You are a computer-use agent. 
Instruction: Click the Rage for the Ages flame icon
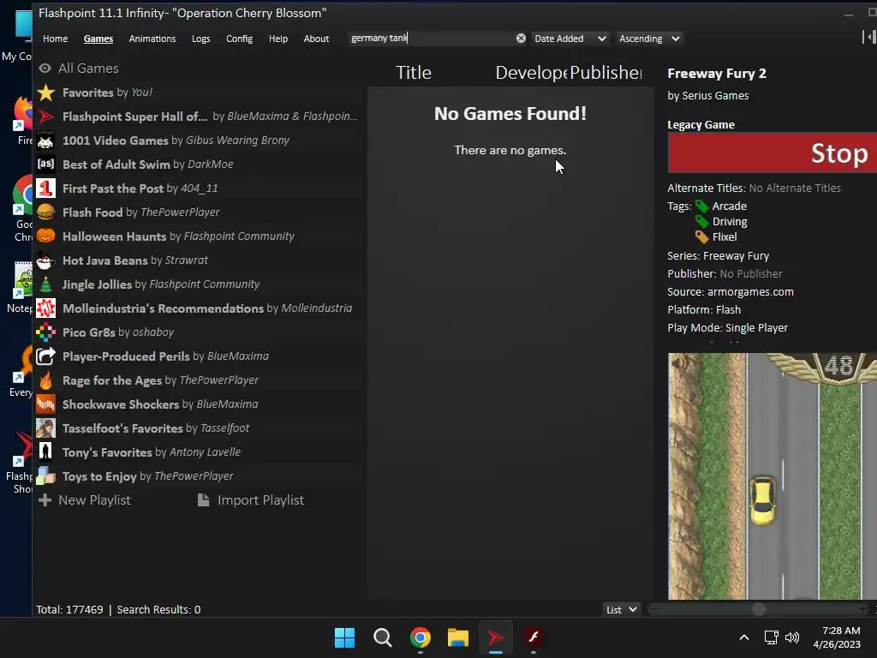[46, 380]
